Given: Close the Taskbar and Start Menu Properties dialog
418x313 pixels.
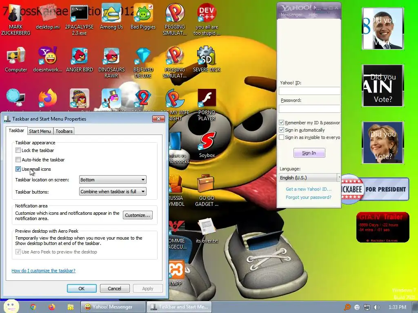Looking at the screenshot, I should [x=158, y=119].
